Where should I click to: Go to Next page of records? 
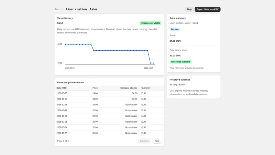[157, 141]
